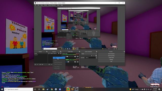162x91 pixels.
Task: Open the View menu in OBS
Action: [42, 5]
